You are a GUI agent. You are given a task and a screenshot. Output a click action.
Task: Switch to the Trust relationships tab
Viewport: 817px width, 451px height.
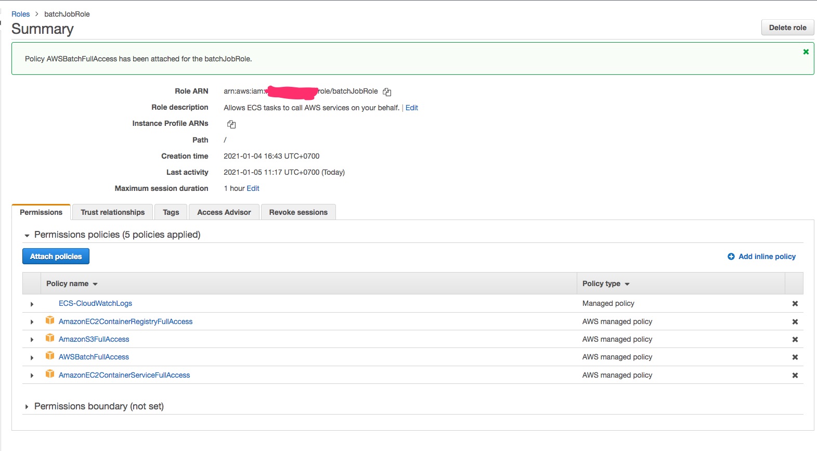click(x=113, y=212)
